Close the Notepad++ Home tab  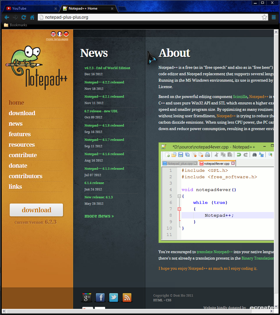click(112, 9)
